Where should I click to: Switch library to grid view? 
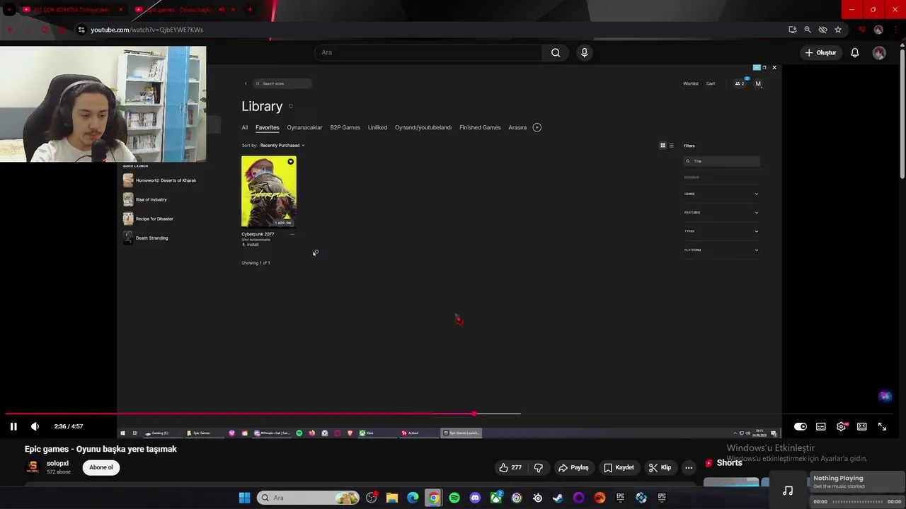(x=663, y=146)
